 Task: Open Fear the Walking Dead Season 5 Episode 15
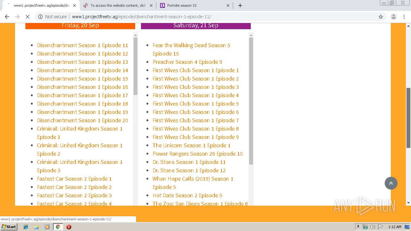pos(191,49)
